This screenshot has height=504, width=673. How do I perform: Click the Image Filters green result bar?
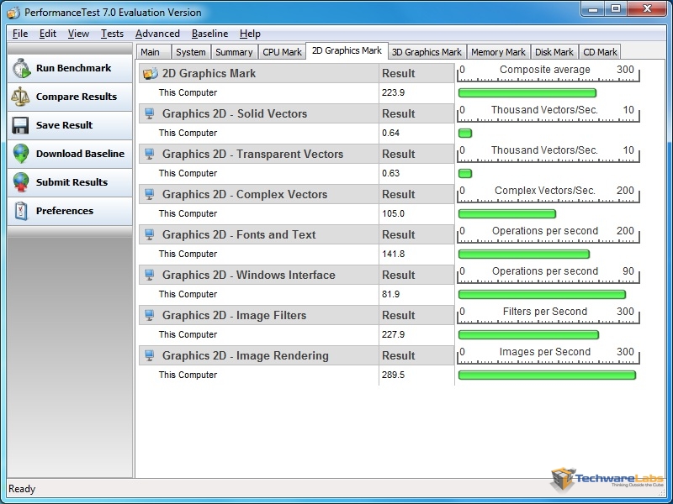[x=527, y=334]
